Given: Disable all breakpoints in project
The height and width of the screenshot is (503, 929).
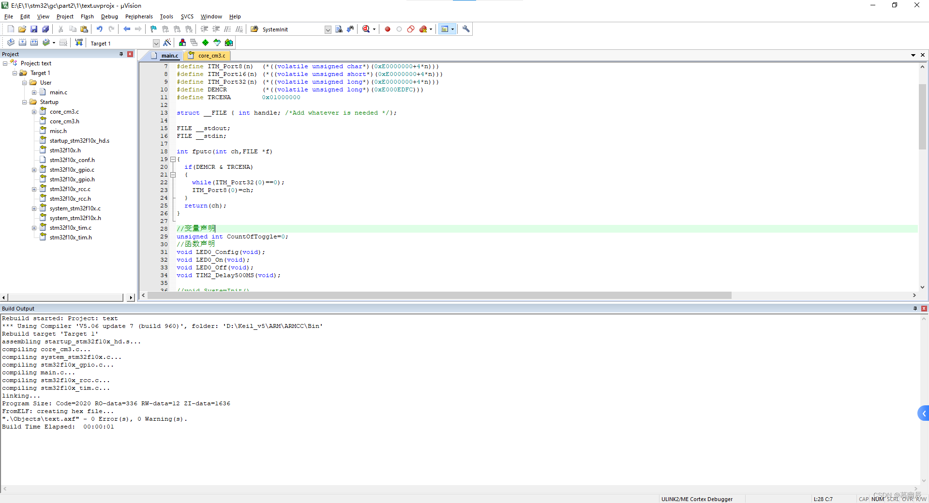Looking at the screenshot, I should coord(411,29).
